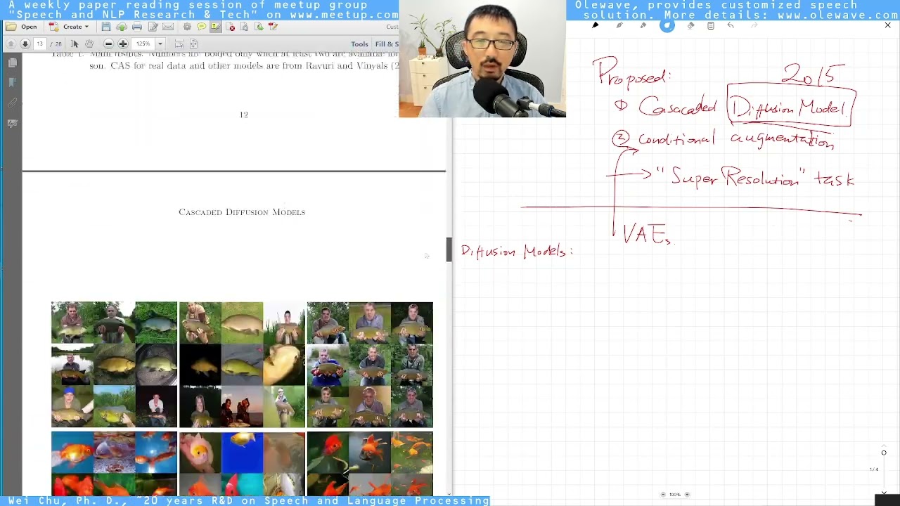The height and width of the screenshot is (506, 900).
Task: Open the Create dropdown menu
Action: click(x=70, y=27)
